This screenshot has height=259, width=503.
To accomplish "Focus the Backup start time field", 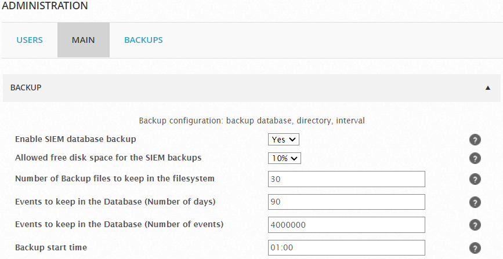I will coord(346,248).
